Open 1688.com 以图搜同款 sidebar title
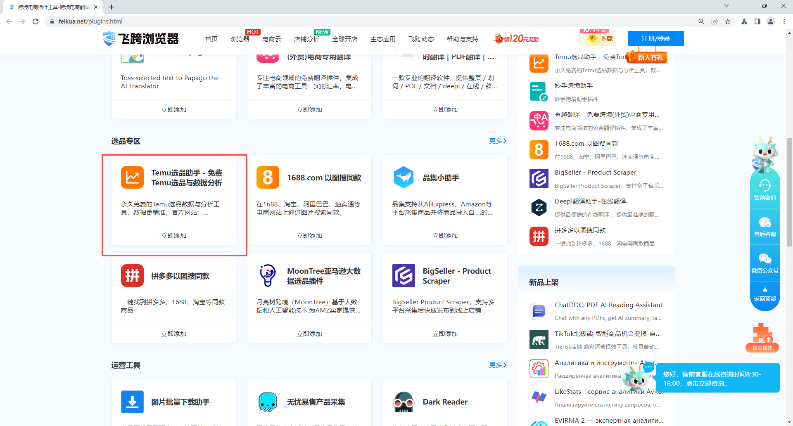The image size is (793, 426). tap(586, 143)
